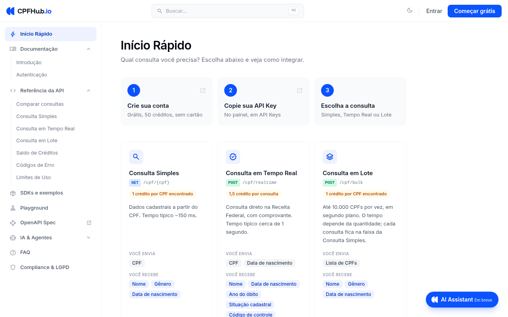Click the search magnifier icon in the search bar
This screenshot has width=508, height=317.
[x=160, y=11]
